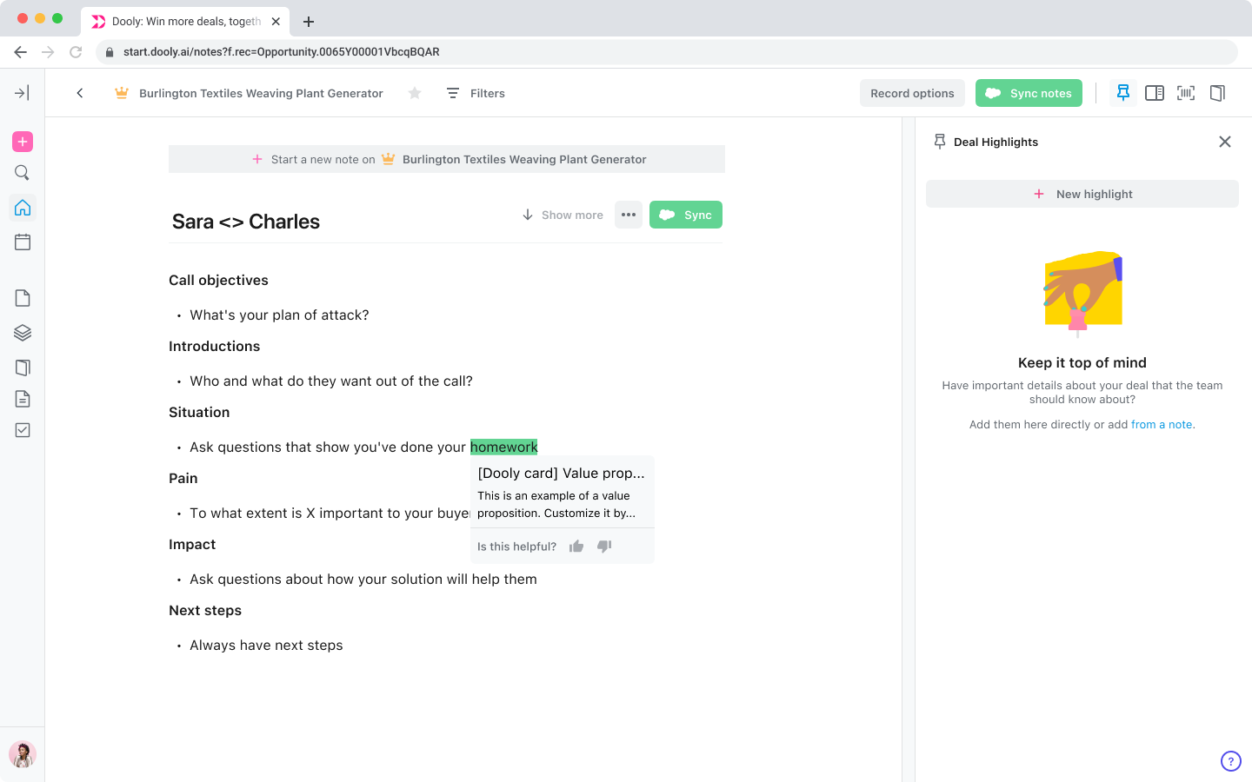Viewport: 1252px width, 782px height.
Task: Open search from the sidebar
Action: coord(23,173)
